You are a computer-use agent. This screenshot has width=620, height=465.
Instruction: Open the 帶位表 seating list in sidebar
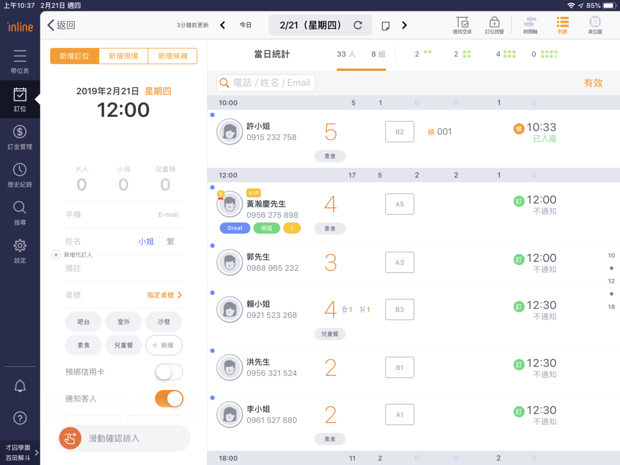coord(20,62)
